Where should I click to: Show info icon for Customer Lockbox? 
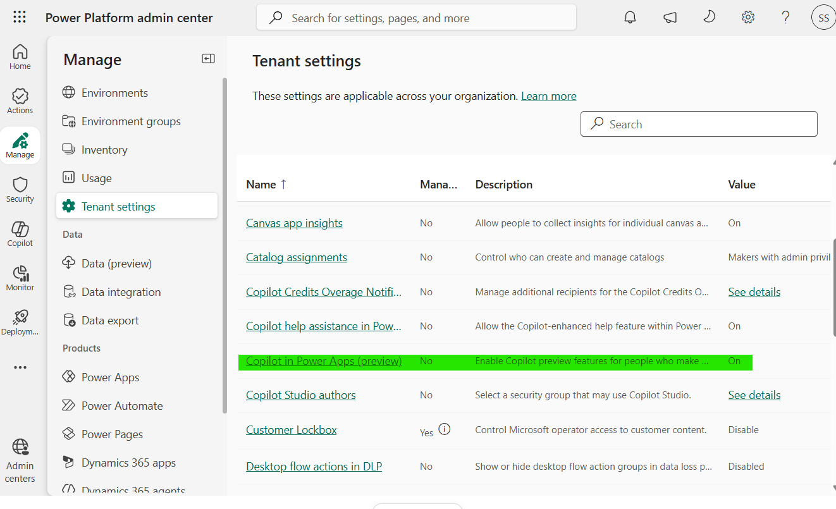(x=445, y=429)
